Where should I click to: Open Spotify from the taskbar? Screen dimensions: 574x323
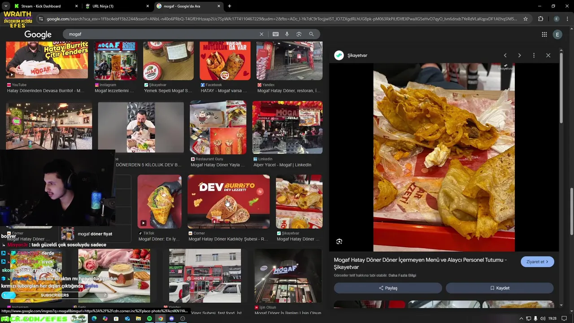(x=149, y=319)
